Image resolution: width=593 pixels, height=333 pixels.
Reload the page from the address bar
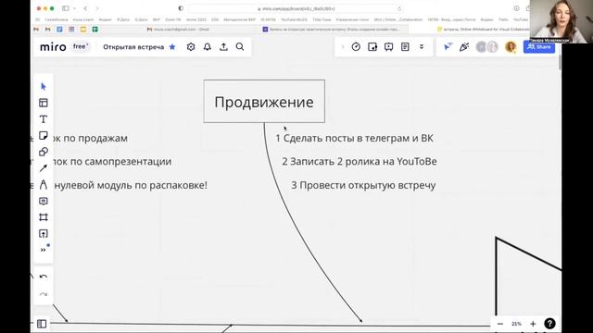[399, 8]
